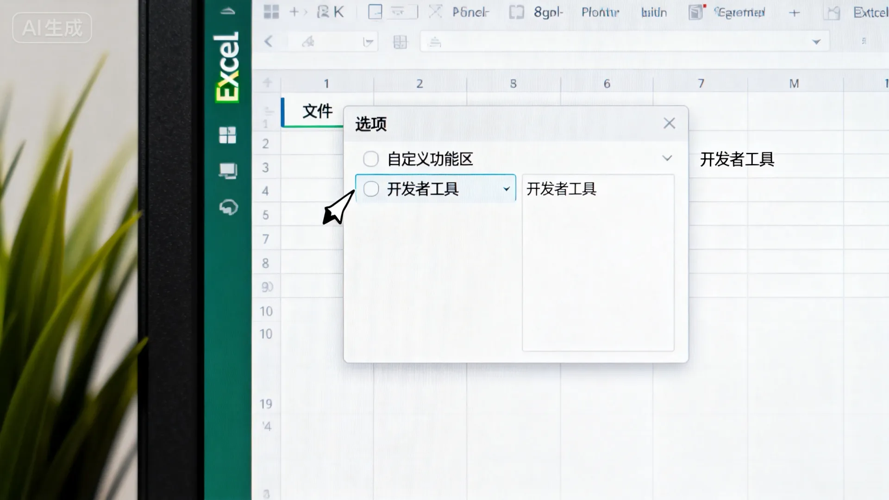Click the Exttcel button at top right

870,12
